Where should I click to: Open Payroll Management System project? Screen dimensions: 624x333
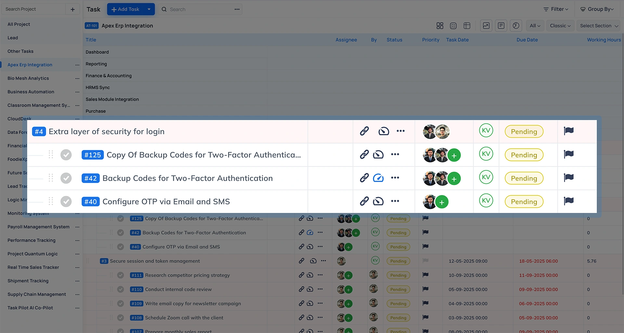(x=38, y=227)
